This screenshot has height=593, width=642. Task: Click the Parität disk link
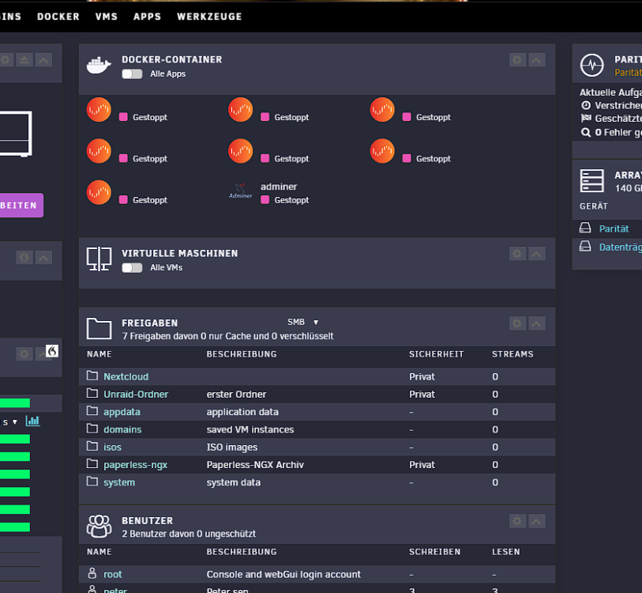614,229
